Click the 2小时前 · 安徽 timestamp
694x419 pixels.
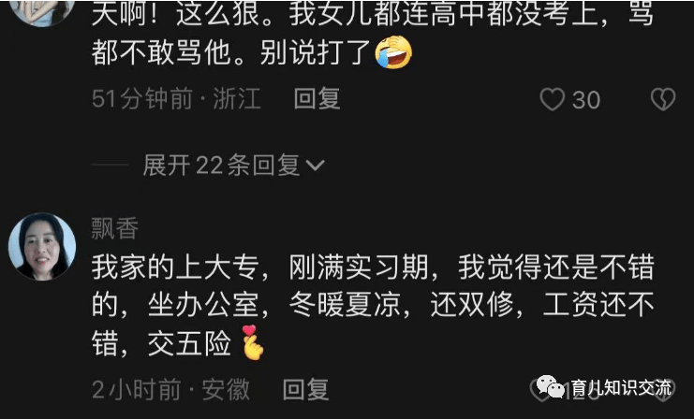[x=170, y=389]
